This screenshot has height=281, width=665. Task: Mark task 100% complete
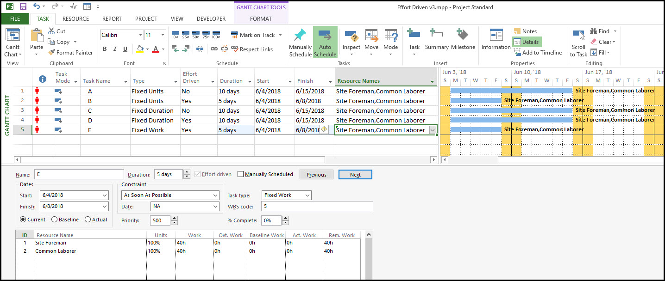[x=216, y=35]
